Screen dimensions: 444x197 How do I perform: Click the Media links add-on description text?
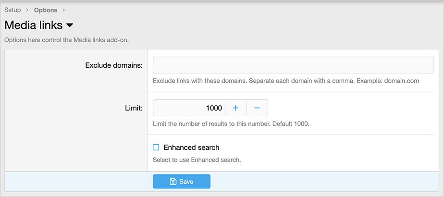click(x=66, y=40)
